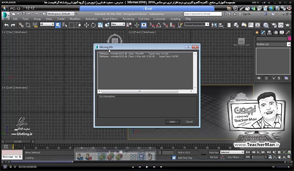
Task: Click the Play Animation button in 3ds Max
Action: pyautogui.click(x=258, y=152)
